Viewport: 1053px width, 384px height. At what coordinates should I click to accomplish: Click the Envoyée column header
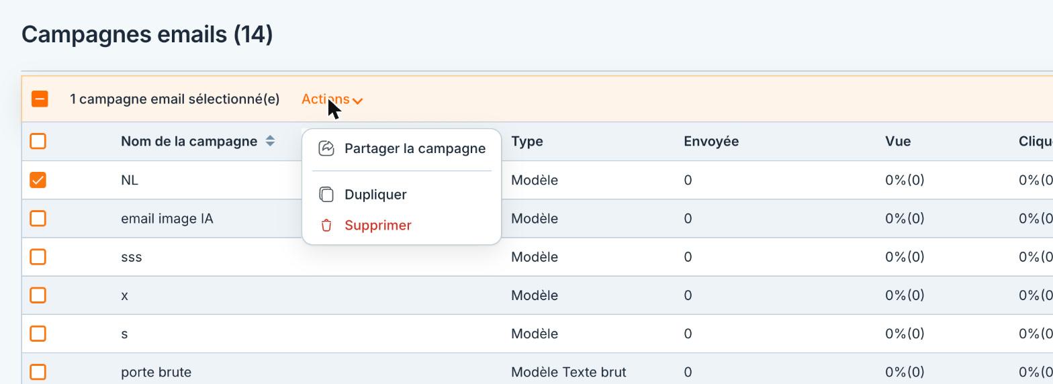[711, 141]
